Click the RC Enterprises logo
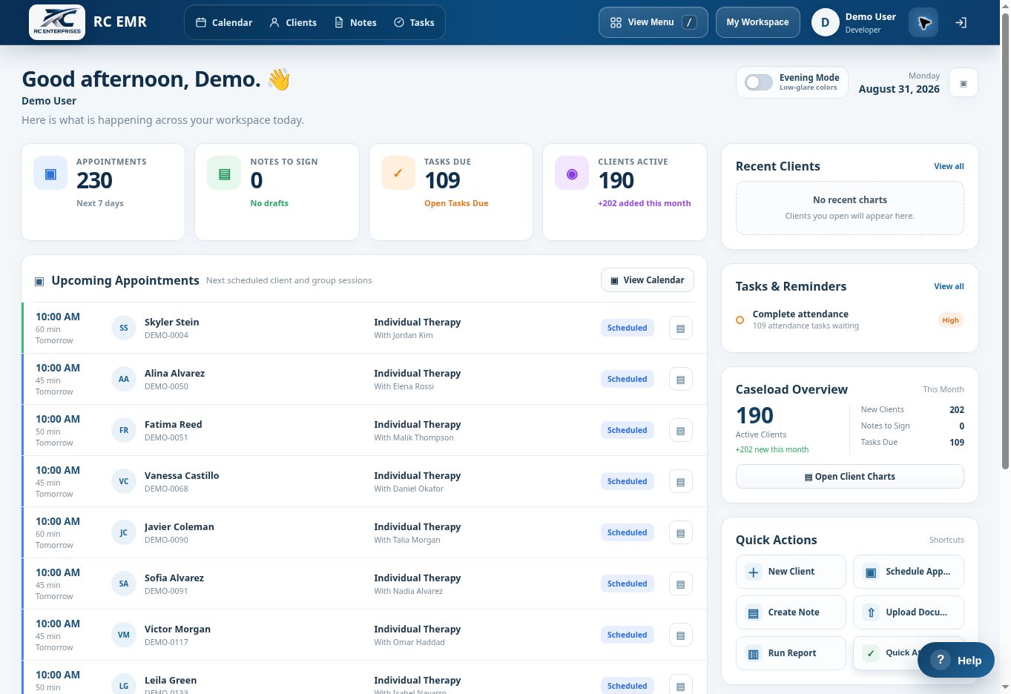Viewport: 1011px width, 694px height. pyautogui.click(x=57, y=22)
